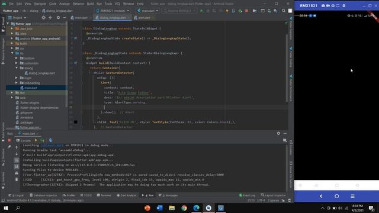This screenshot has height=213, width=379.
Task: Collapse the lib folder in project tree
Action: tap(12, 53)
